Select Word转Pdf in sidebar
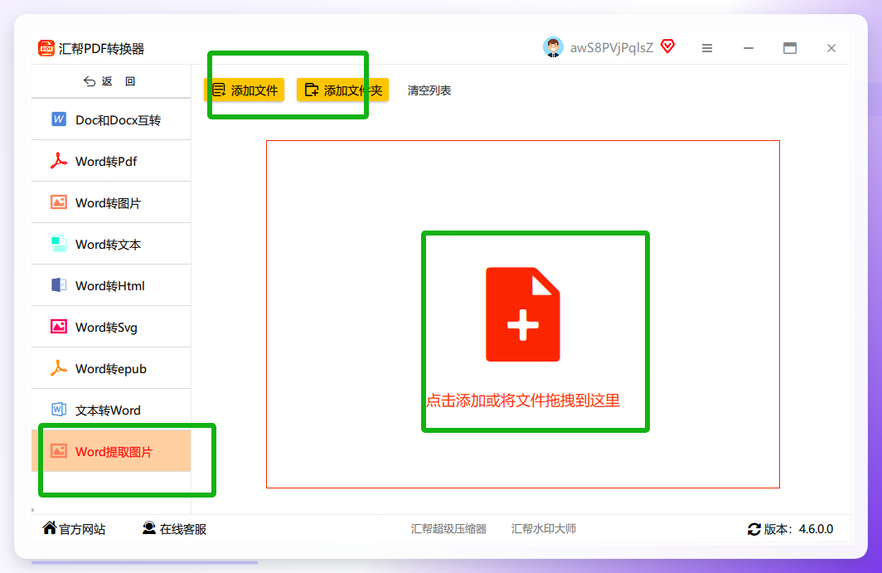882x573 pixels. click(111, 162)
